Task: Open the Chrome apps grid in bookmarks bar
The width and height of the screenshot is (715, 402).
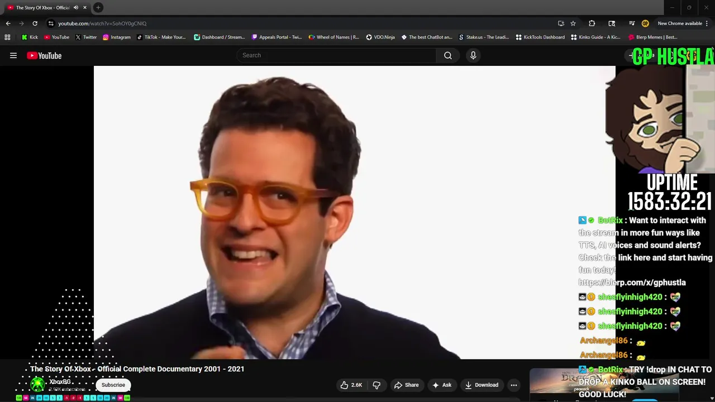Action: pos(7,37)
